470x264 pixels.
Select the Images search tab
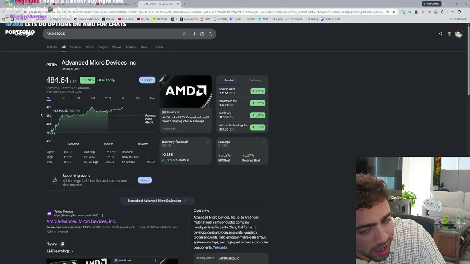(x=102, y=47)
